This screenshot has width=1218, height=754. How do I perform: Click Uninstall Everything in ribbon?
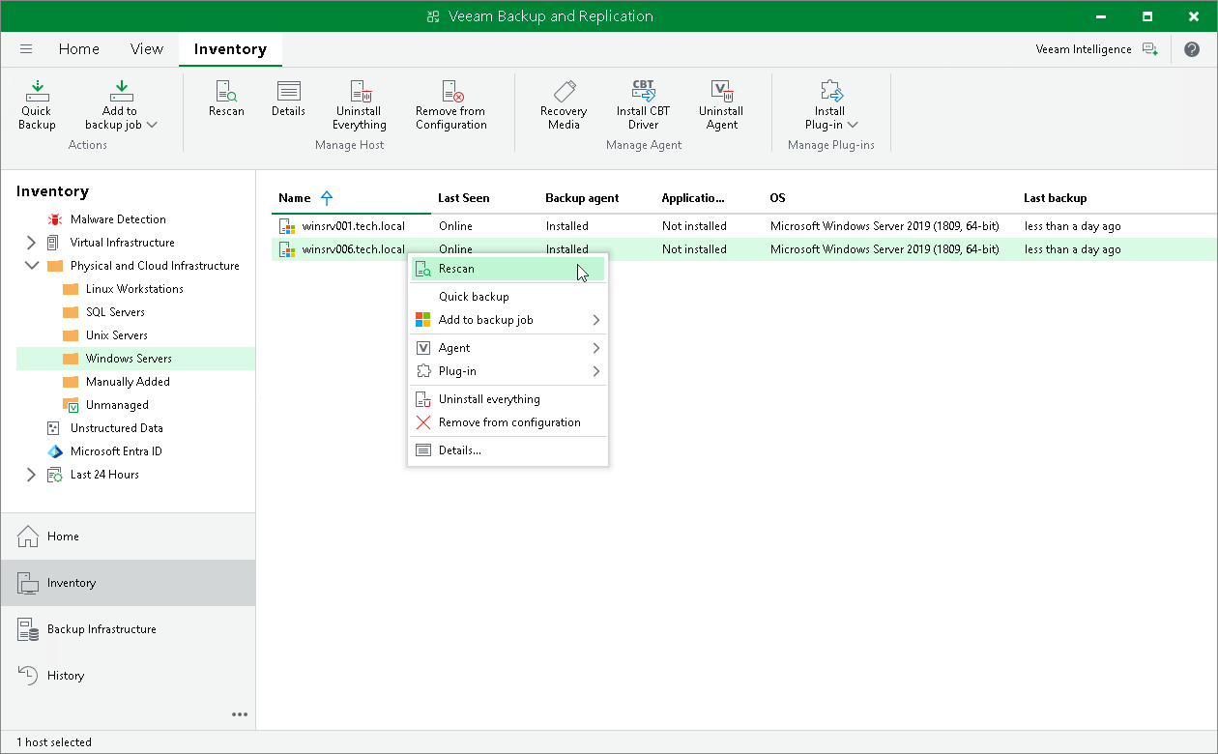pos(360,104)
